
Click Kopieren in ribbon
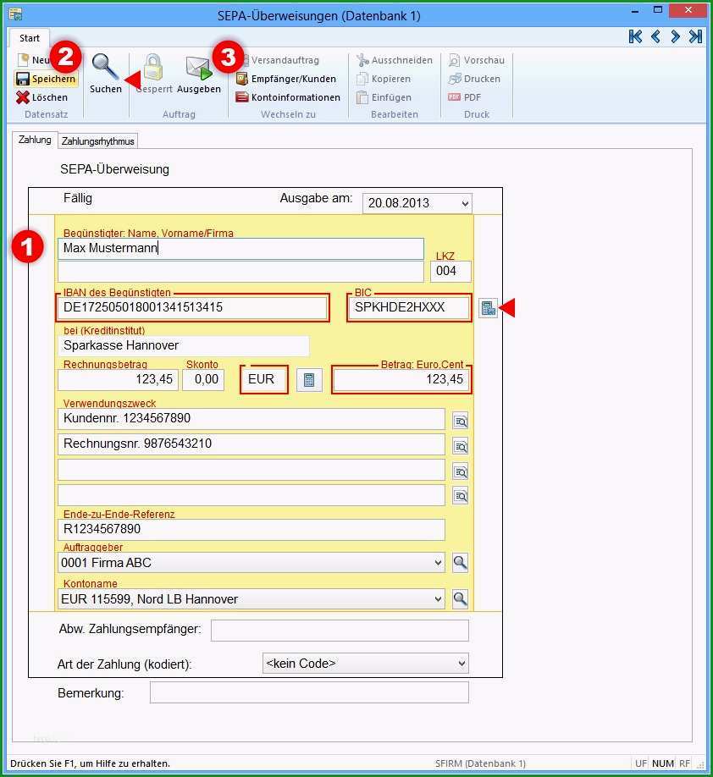point(384,79)
